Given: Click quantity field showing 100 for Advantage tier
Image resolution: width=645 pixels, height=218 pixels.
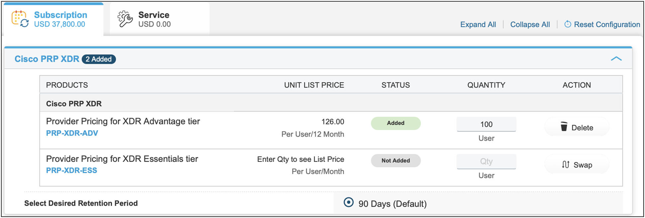Looking at the screenshot, I should [x=486, y=124].
